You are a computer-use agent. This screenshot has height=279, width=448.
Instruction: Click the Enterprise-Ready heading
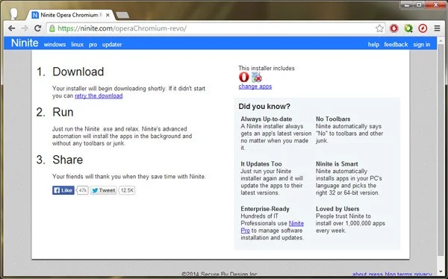[x=265, y=209]
